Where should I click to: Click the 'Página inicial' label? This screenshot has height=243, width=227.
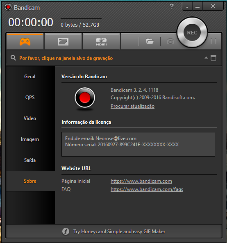pyautogui.click(x=76, y=181)
